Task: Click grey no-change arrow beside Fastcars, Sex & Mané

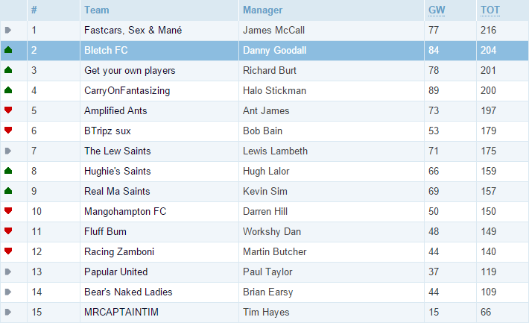Action: coord(8,30)
